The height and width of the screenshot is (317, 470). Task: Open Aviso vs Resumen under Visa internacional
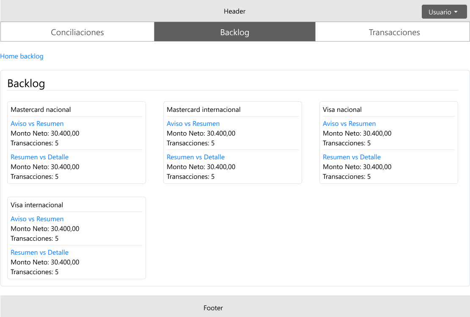coord(37,219)
